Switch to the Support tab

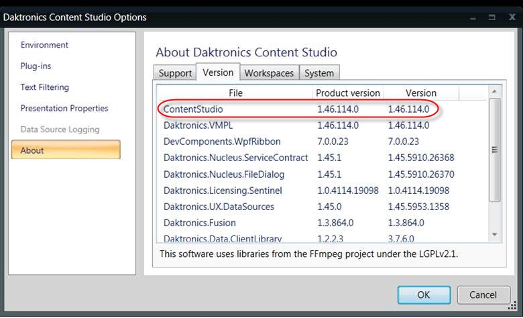click(174, 73)
